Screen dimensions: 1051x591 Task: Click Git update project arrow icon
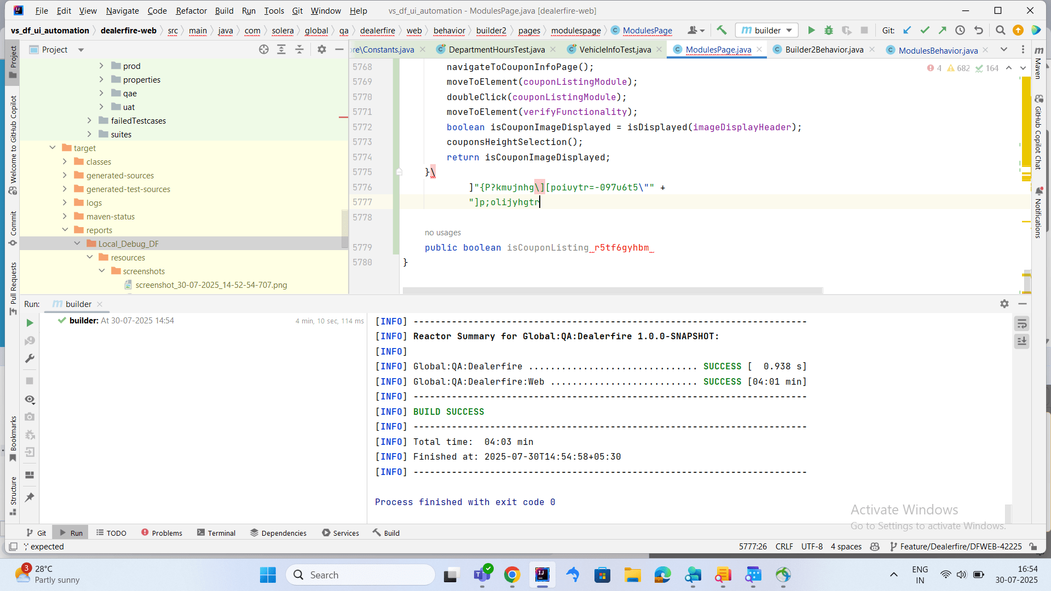coord(907,31)
